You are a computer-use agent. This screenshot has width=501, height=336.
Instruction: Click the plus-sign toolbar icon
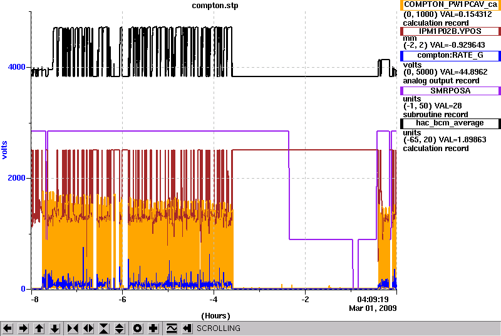(153, 328)
